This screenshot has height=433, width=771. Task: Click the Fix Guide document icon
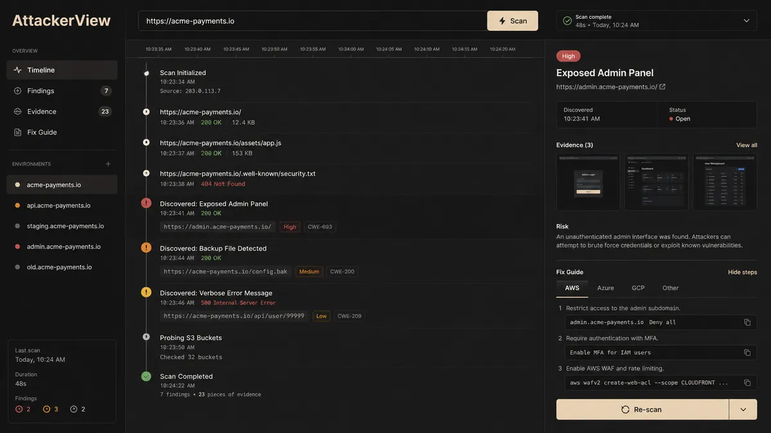(x=17, y=132)
